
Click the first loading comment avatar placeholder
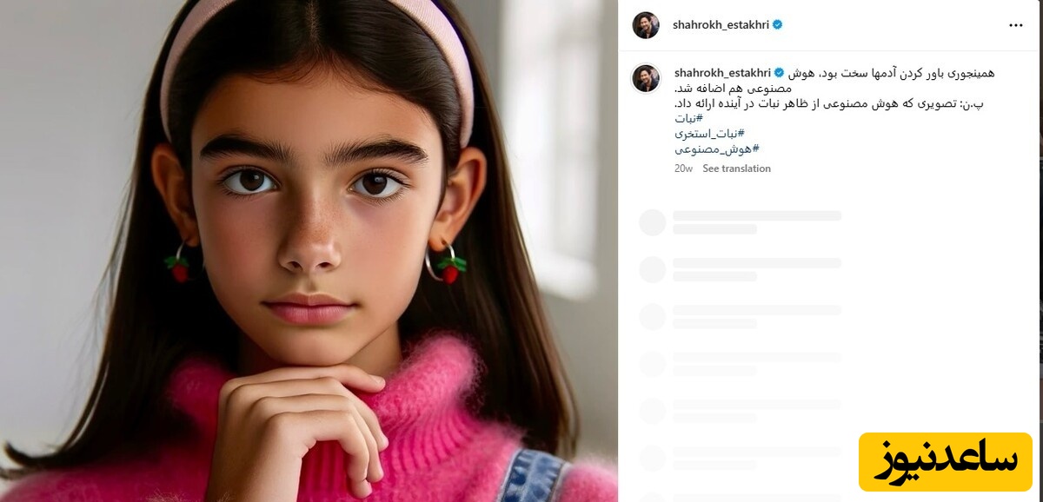click(x=652, y=222)
